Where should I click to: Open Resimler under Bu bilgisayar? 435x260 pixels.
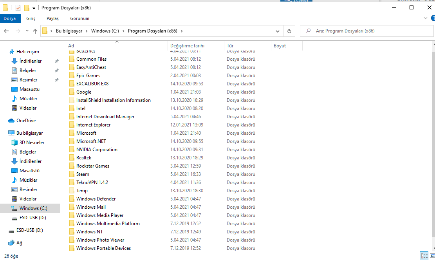click(28, 190)
